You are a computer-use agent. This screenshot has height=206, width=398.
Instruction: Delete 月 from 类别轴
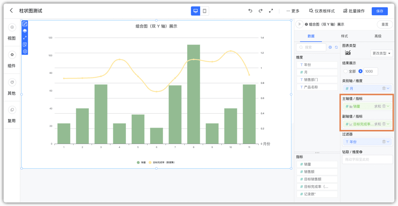click(384, 88)
